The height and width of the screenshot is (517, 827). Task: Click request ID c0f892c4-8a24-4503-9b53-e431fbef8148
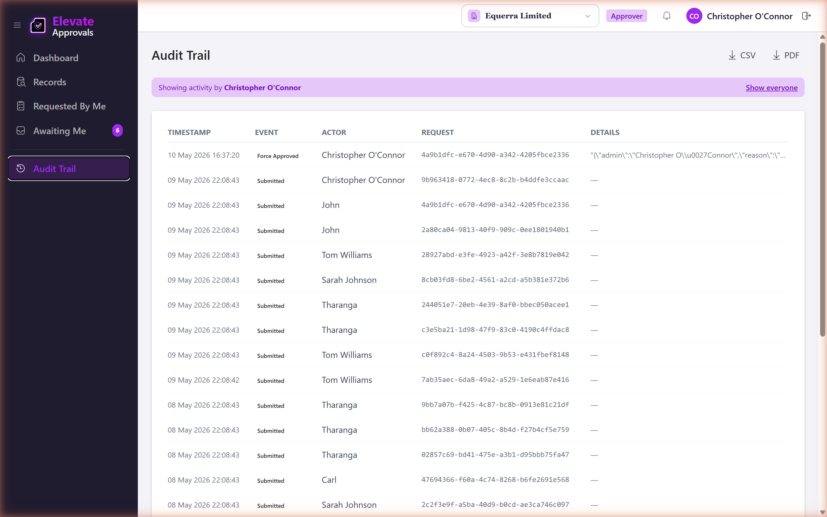coord(495,355)
